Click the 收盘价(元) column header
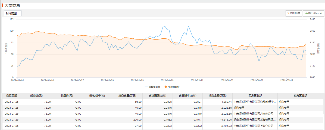The image size is (325, 130). point(67,96)
